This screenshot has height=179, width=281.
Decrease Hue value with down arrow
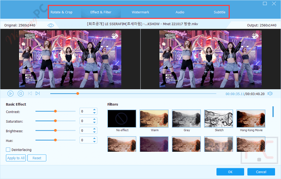point(94,142)
